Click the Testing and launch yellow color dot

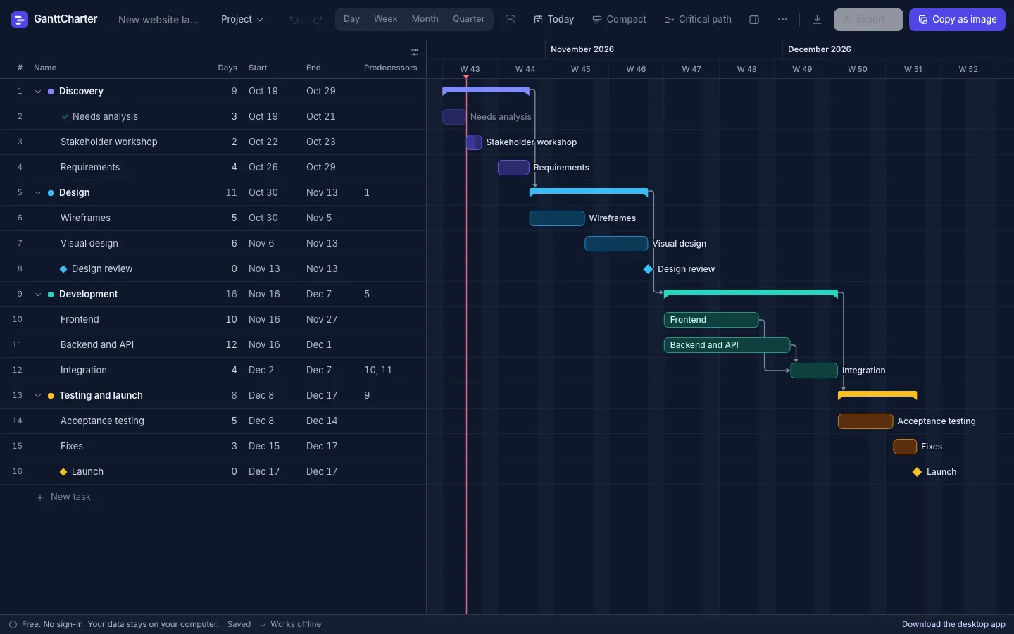pos(51,396)
